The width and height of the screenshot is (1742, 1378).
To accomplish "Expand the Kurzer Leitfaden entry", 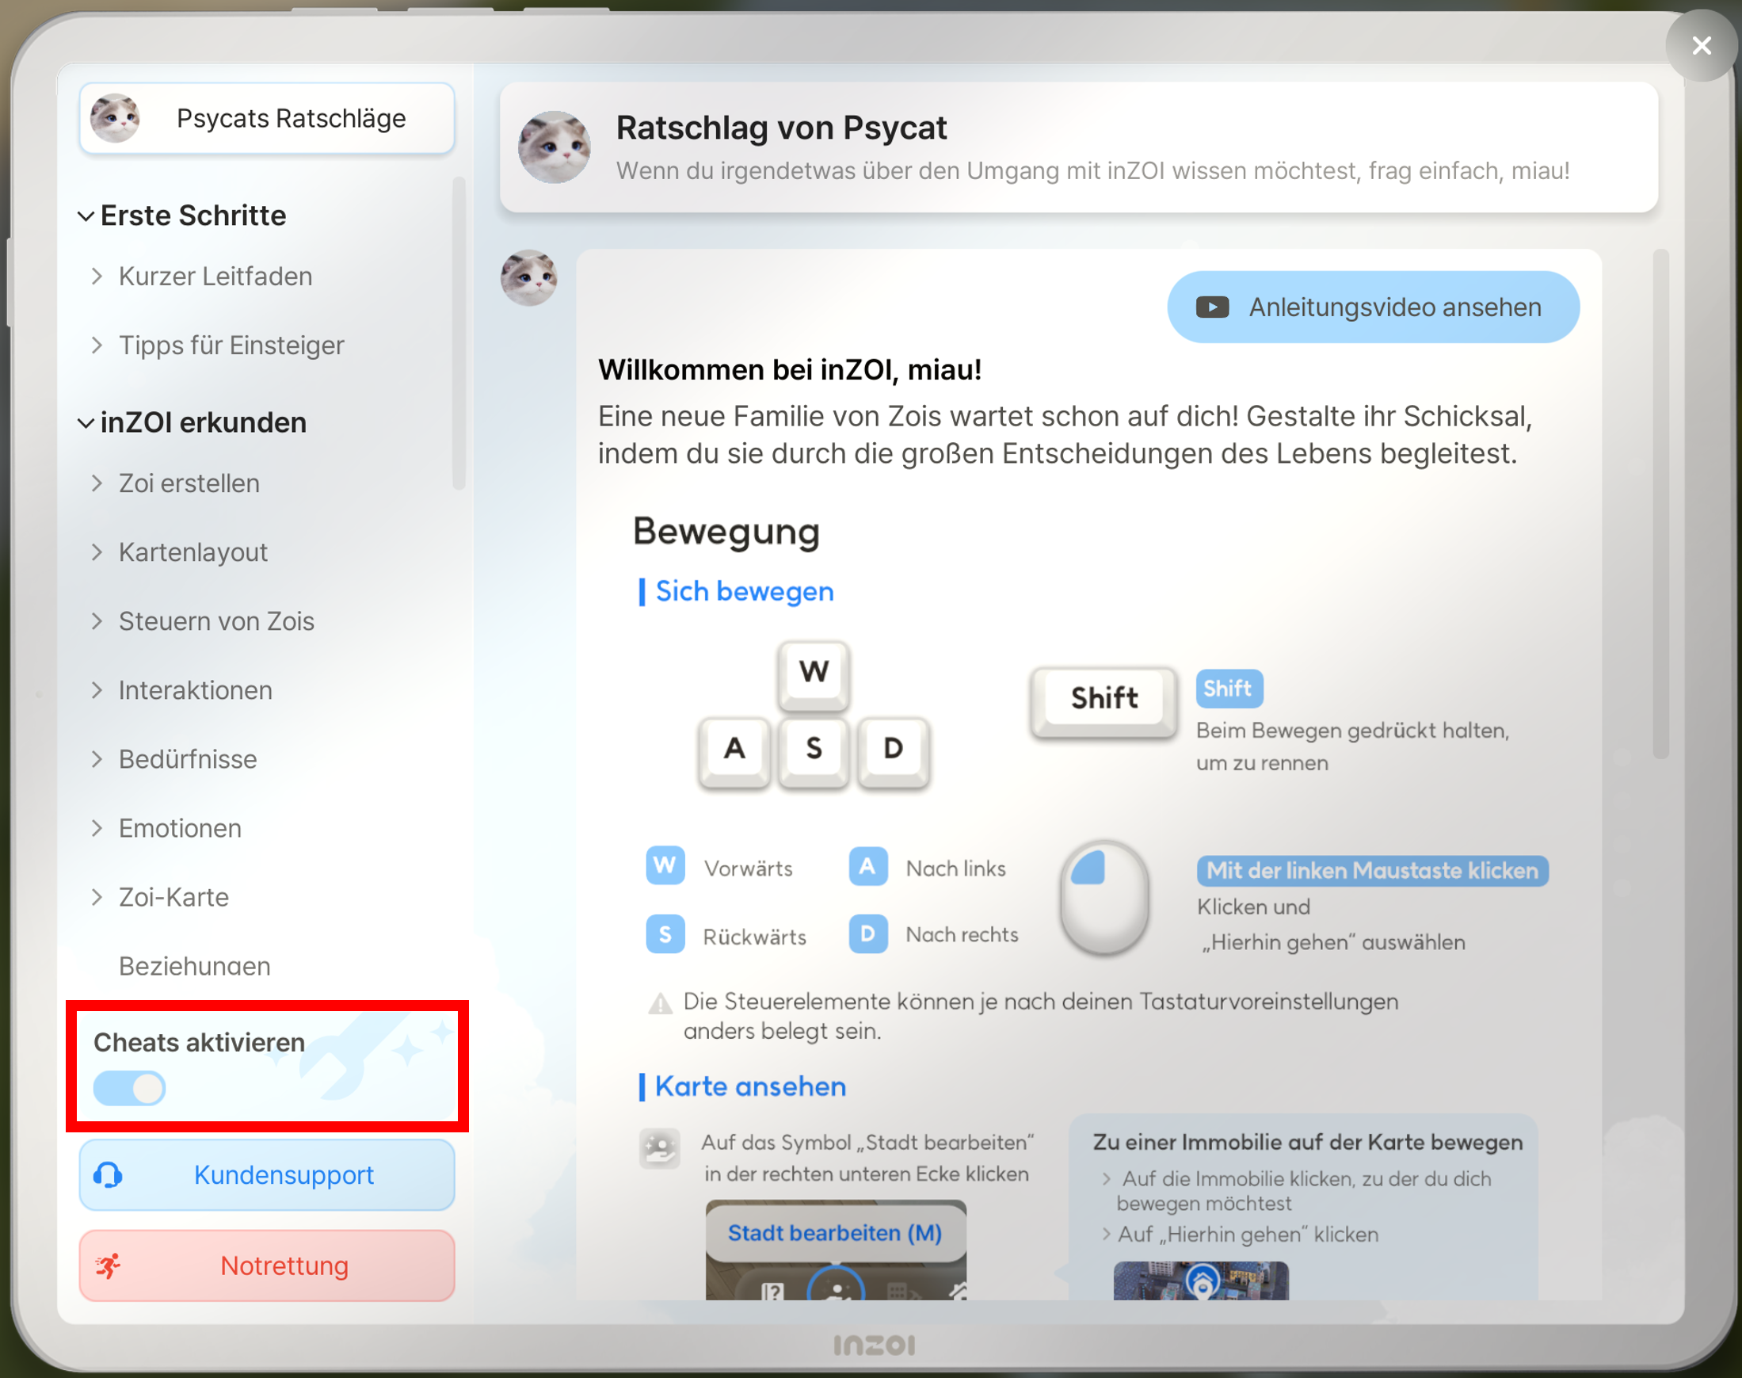I will (215, 276).
